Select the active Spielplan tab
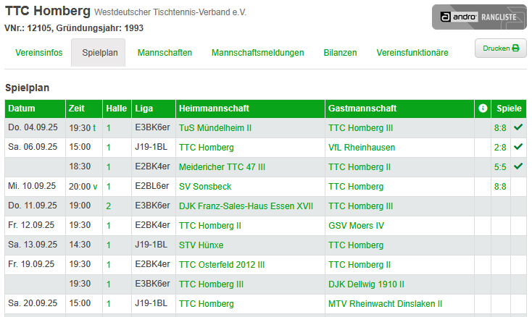532x317 pixels. coord(99,53)
